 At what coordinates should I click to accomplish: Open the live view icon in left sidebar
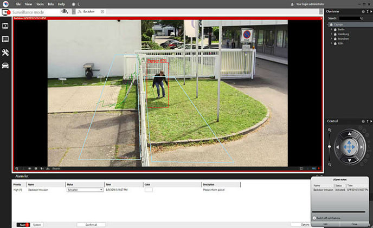tap(5, 25)
